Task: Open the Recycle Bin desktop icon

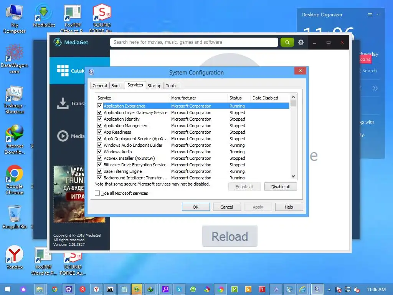Action: [14, 217]
